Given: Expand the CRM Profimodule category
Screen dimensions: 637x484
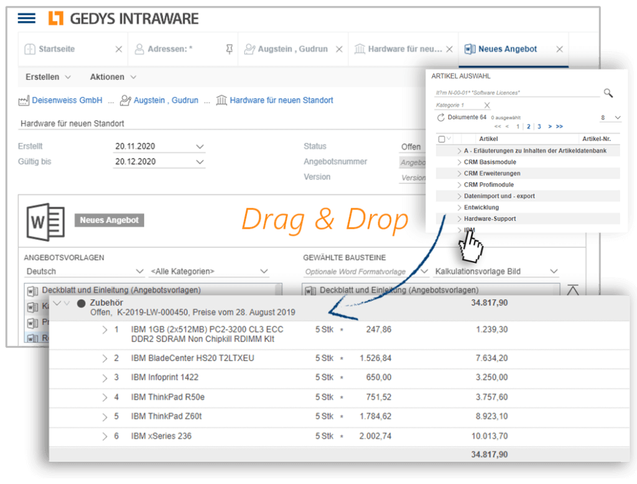Looking at the screenshot, I should 460,185.
